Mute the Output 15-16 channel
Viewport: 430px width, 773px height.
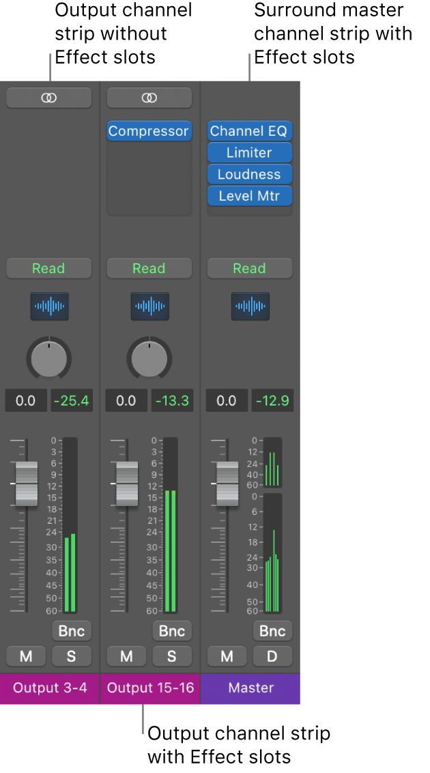(126, 656)
